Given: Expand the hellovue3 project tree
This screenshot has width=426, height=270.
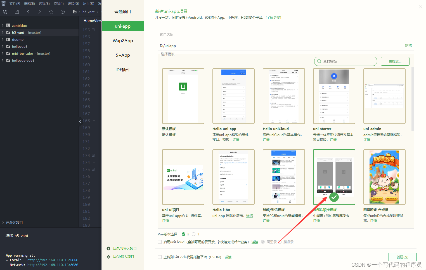Looking at the screenshot, I should click(x=3, y=46).
